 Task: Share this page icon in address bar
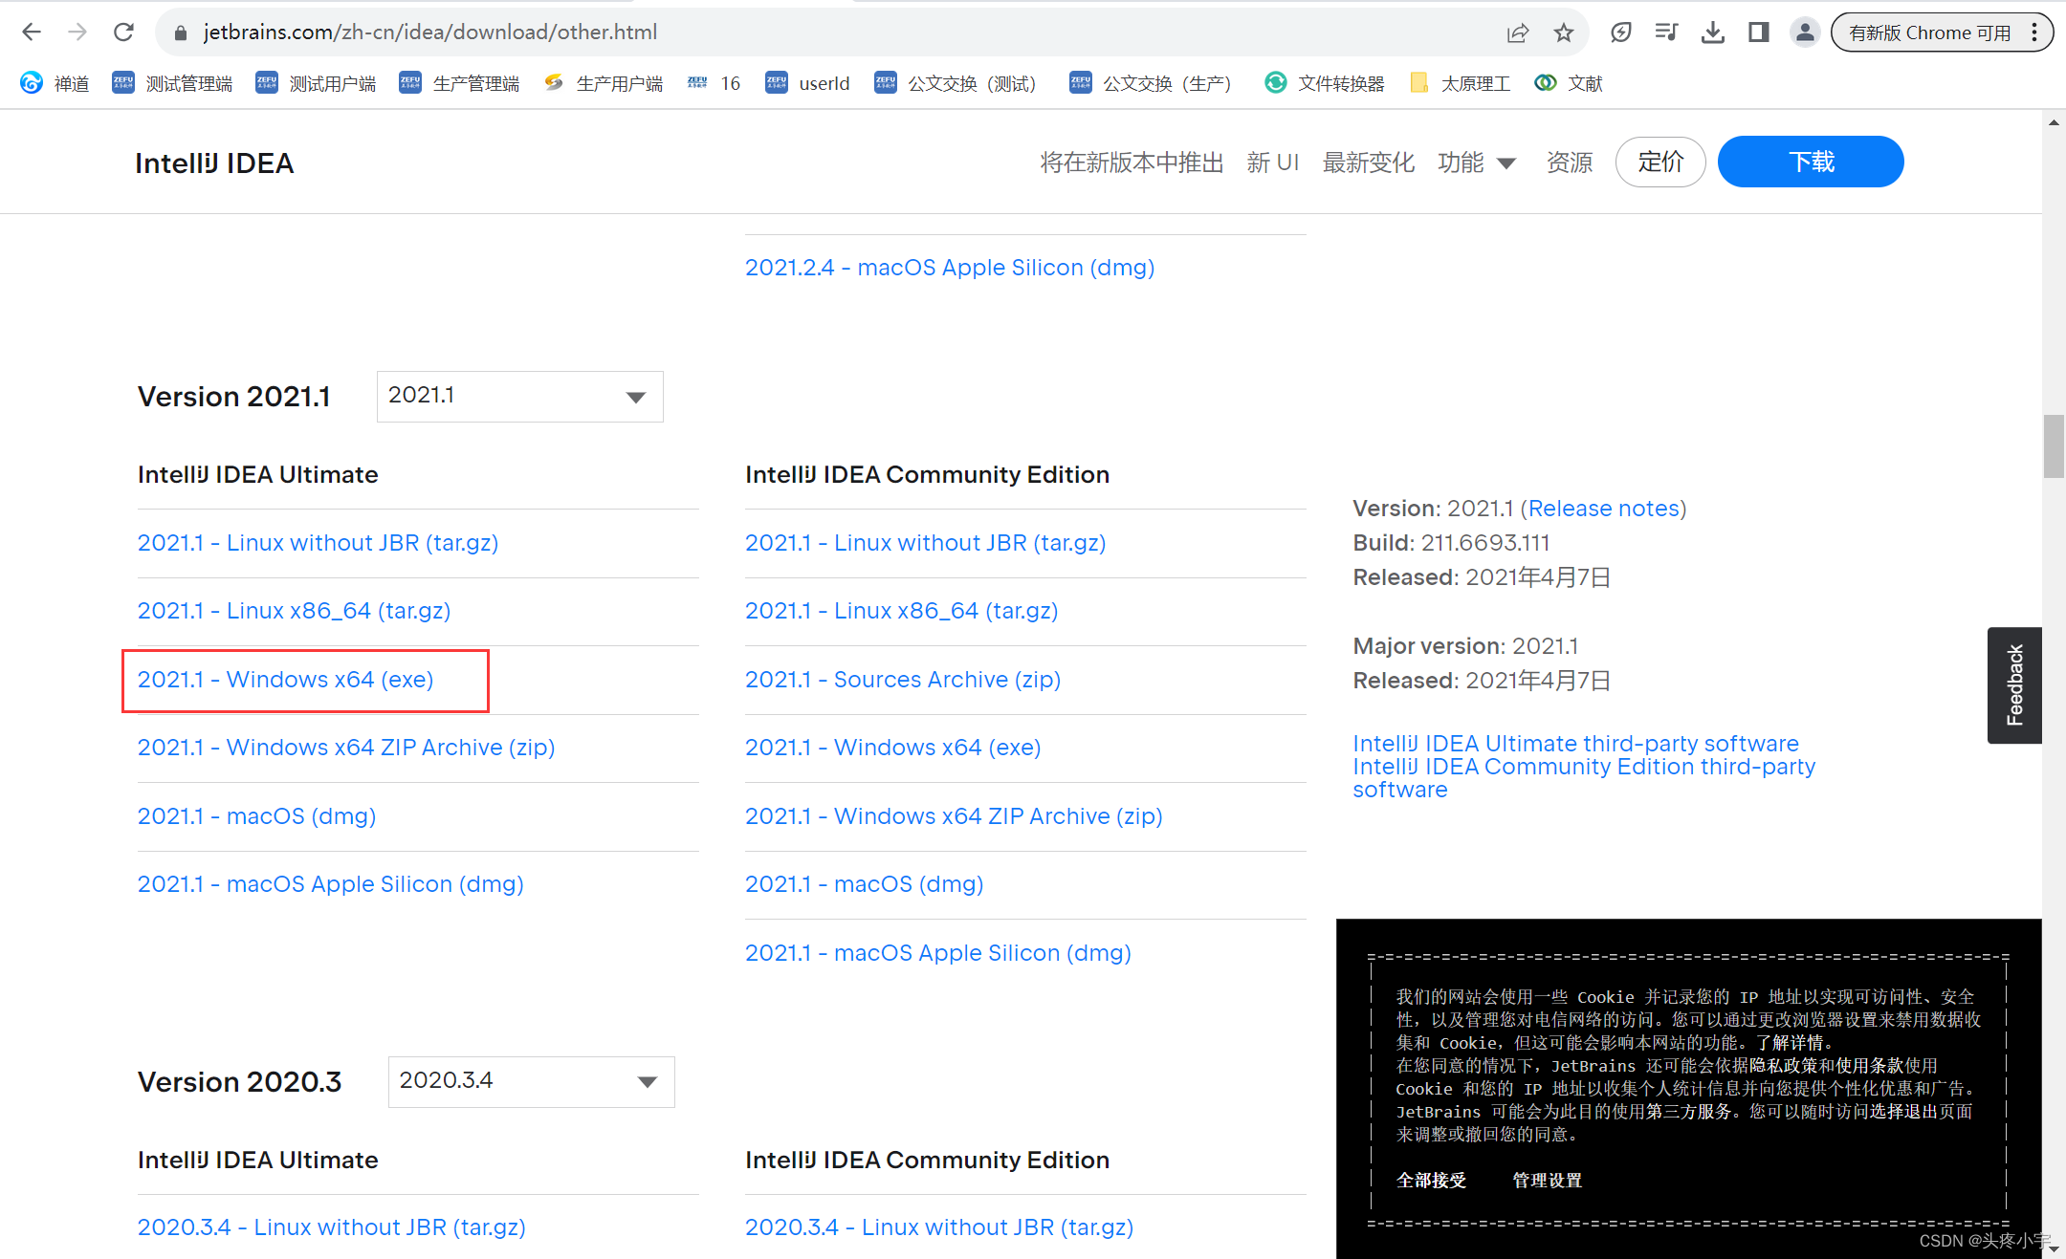[1518, 33]
